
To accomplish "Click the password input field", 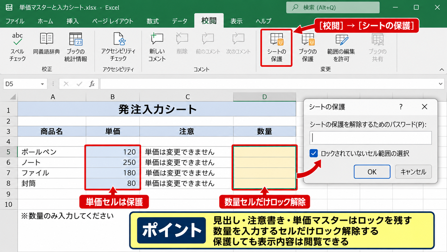I will pos(371,138).
